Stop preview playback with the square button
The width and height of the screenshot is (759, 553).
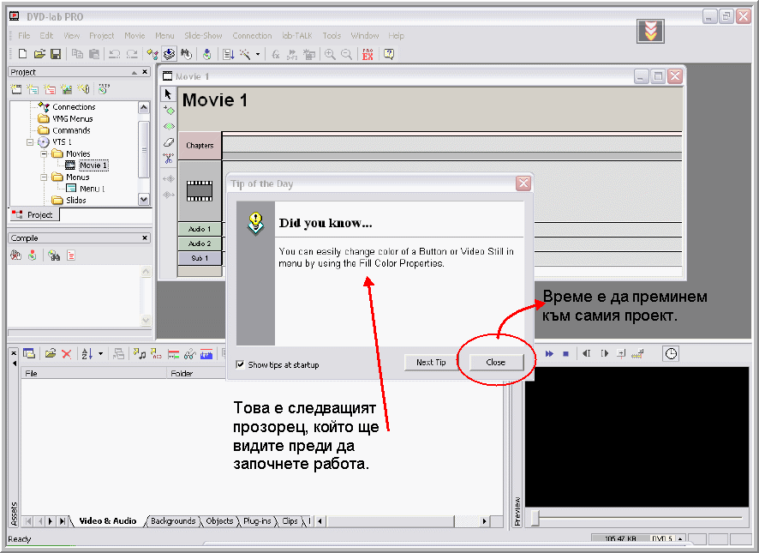point(565,354)
